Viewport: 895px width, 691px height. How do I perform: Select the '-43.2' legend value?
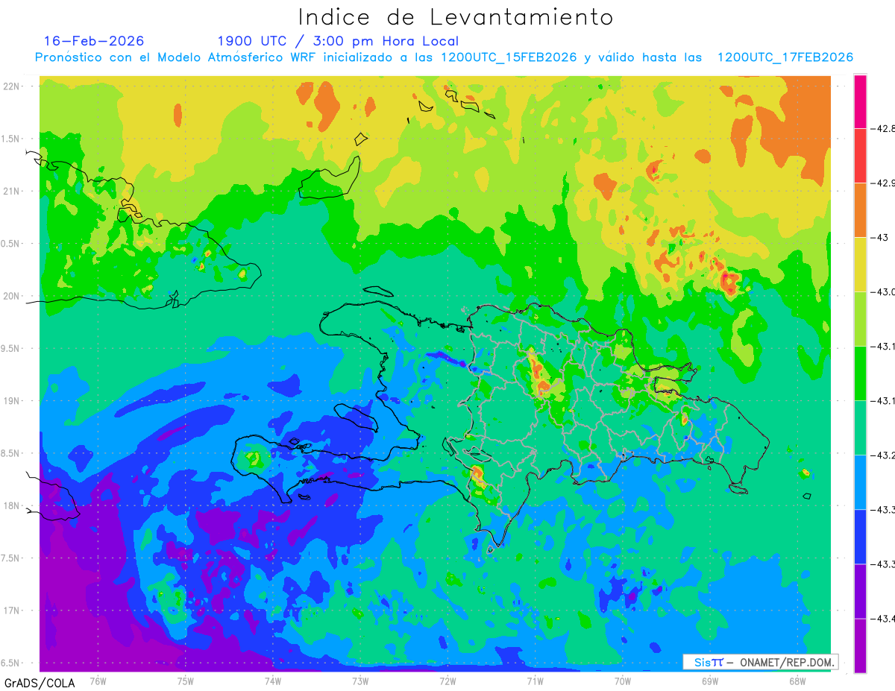pos(883,455)
